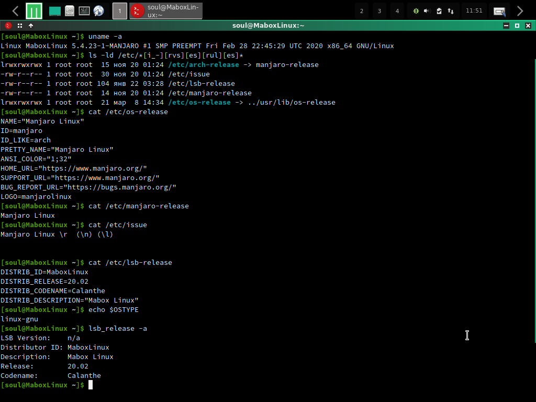Select the soul@MaboxLinux taskbar window button

[166, 11]
